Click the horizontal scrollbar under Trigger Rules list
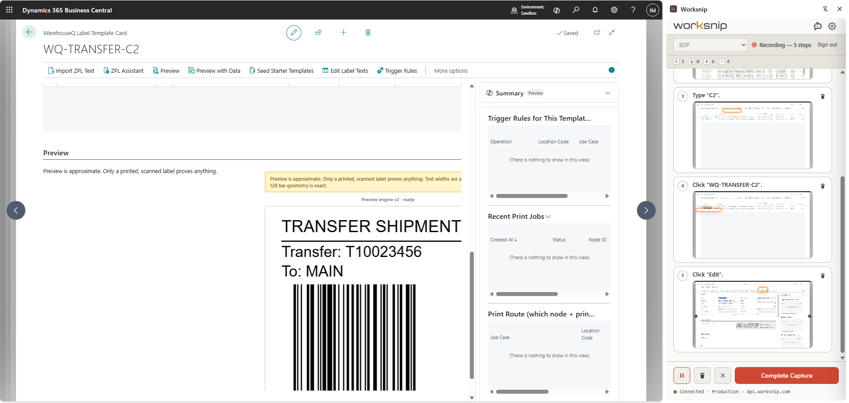Image resolution: width=849 pixels, height=403 pixels. coord(532,196)
